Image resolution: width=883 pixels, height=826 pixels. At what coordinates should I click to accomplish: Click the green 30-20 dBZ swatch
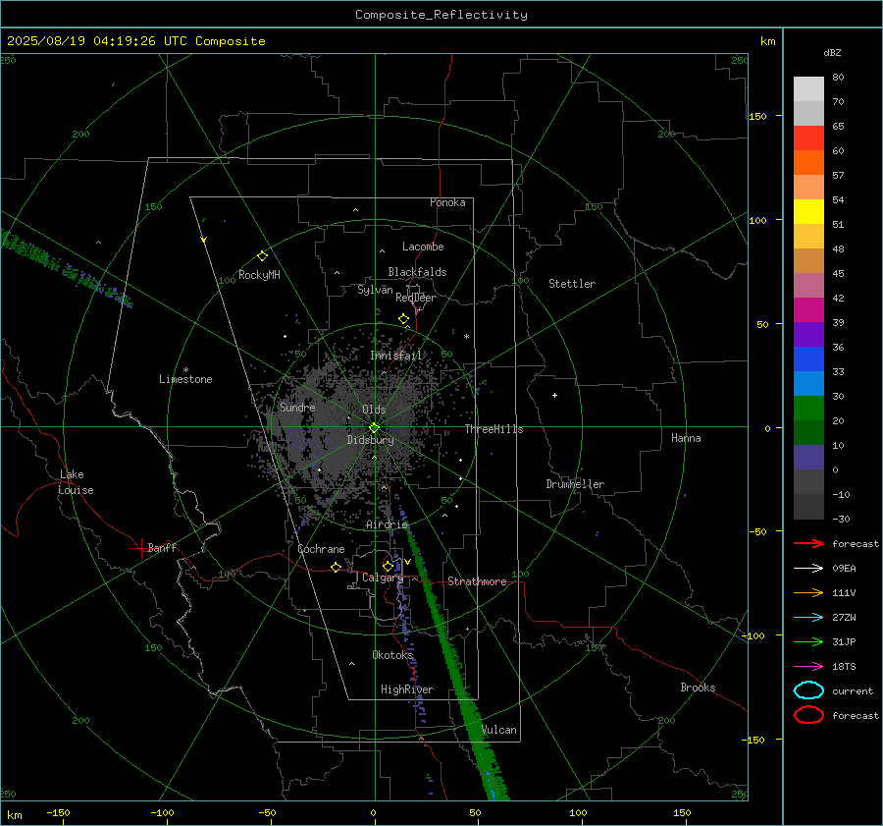pyautogui.click(x=808, y=409)
